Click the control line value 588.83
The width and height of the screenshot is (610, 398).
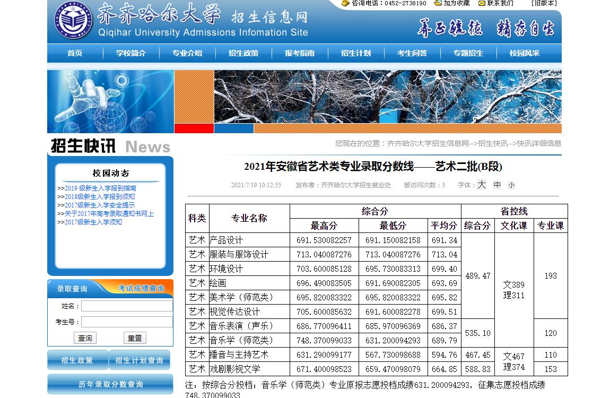[478, 369]
